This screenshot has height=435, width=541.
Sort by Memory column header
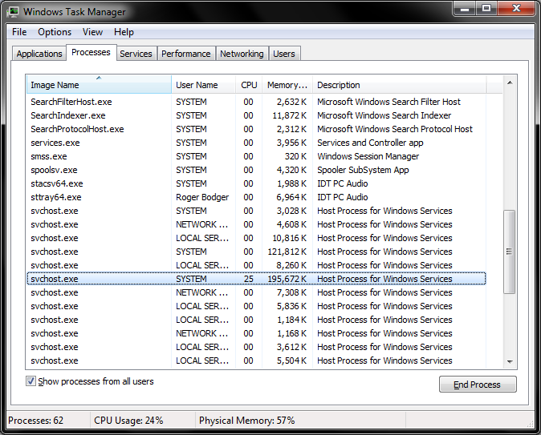click(x=287, y=85)
